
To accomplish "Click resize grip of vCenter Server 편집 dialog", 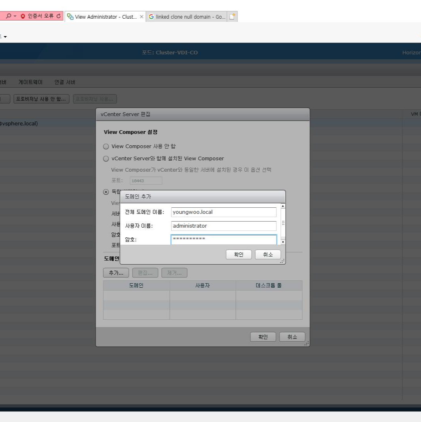I will coord(306,344).
